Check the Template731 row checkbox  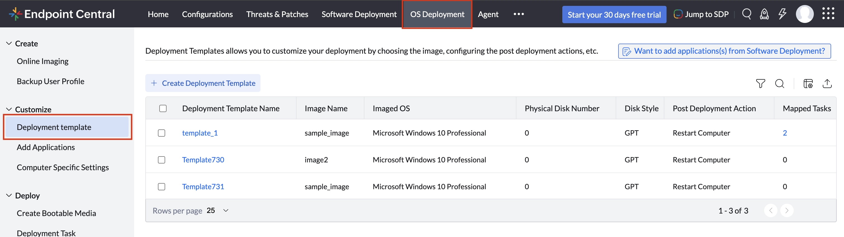(162, 187)
